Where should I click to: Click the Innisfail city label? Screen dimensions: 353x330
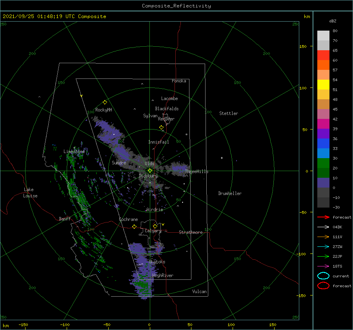click(x=158, y=142)
